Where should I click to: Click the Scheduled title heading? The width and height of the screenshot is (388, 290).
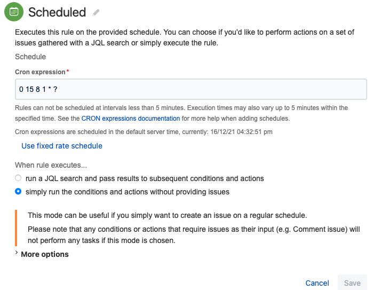tap(57, 12)
